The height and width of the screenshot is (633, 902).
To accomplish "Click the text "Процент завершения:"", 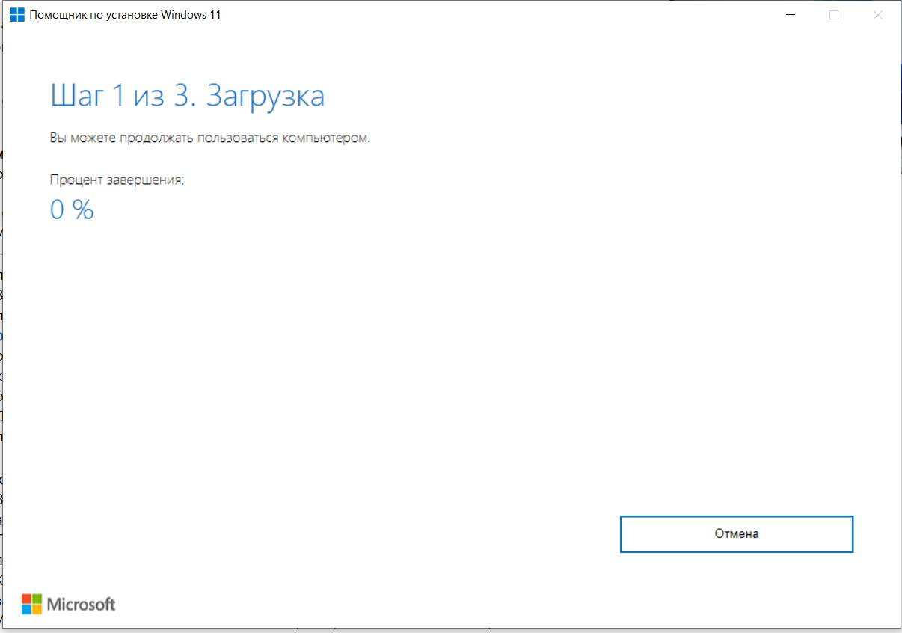I will [x=117, y=180].
